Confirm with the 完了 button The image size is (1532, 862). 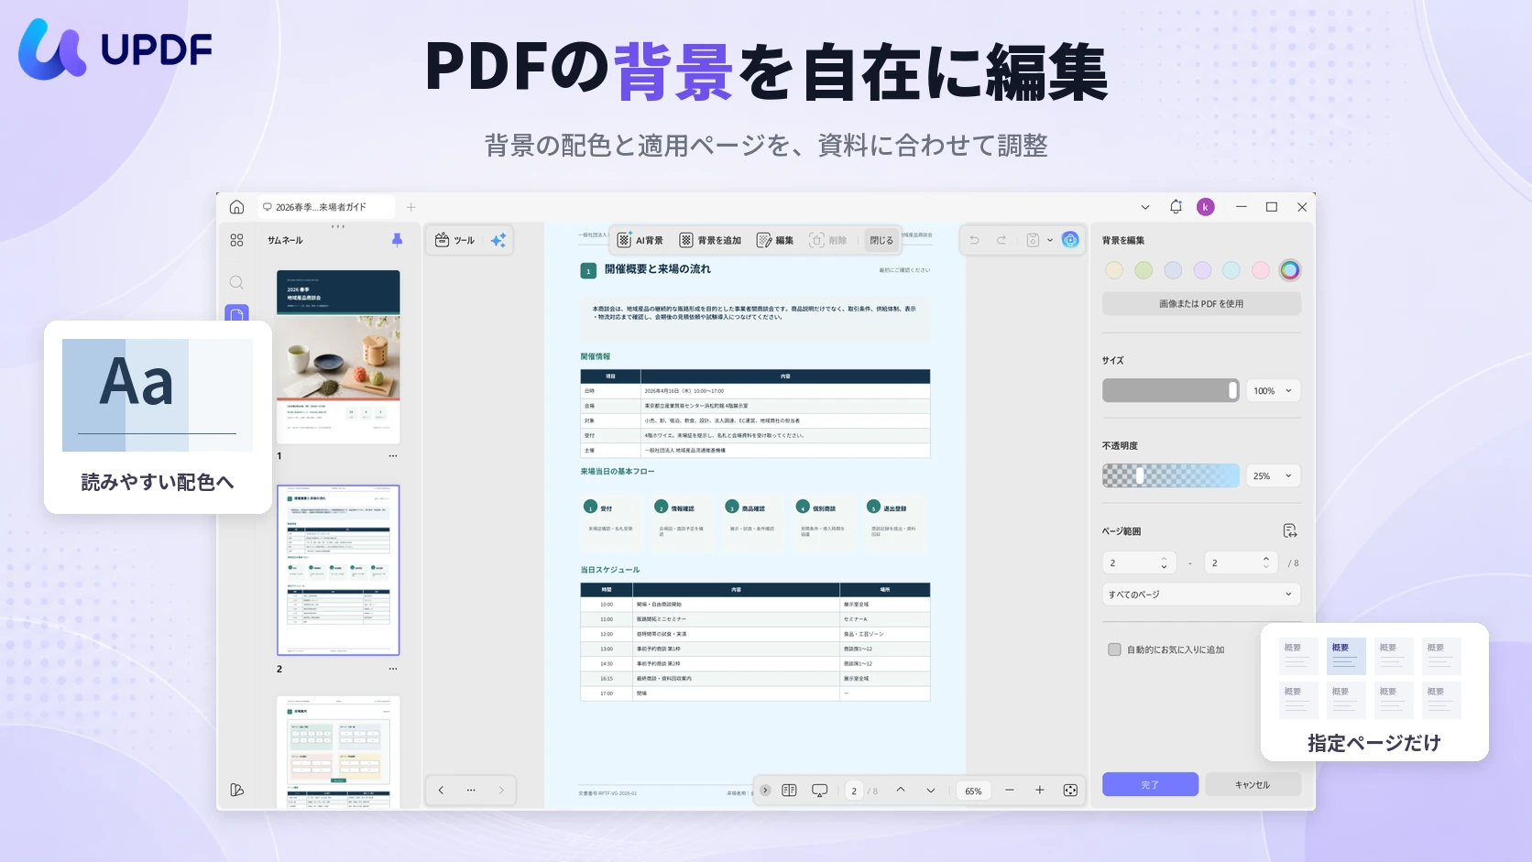pos(1150,784)
